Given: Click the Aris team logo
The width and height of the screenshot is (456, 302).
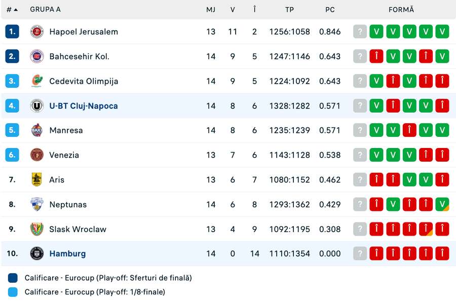Looking at the screenshot, I should (x=36, y=179).
